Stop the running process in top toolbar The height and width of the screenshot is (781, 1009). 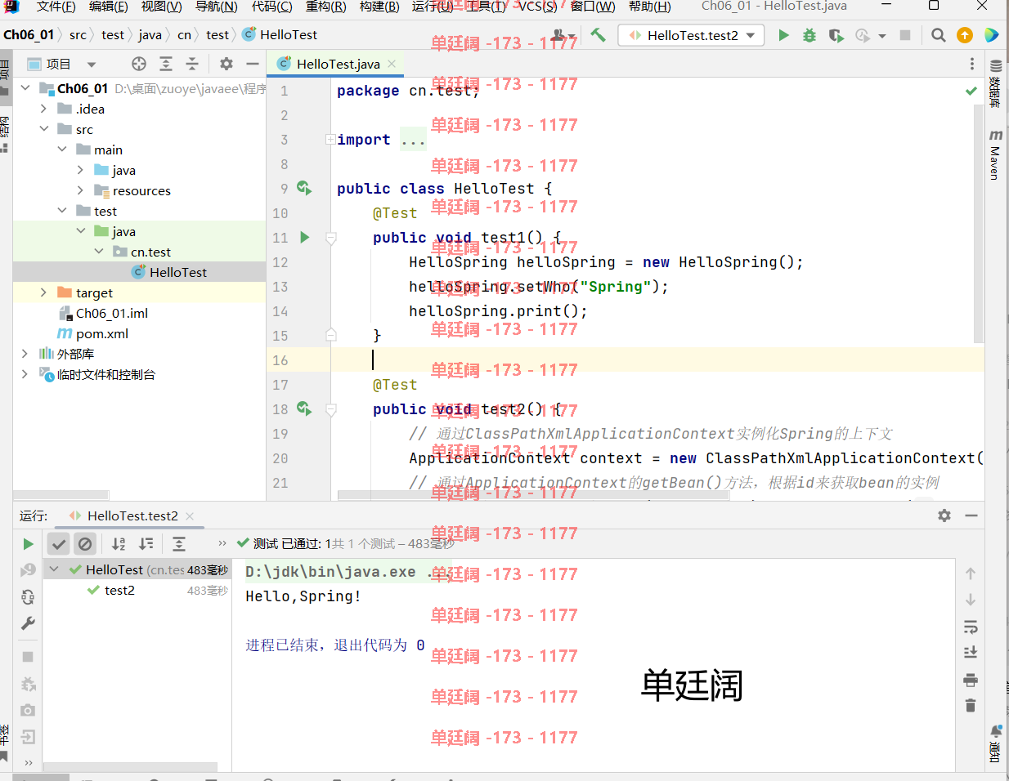pyautogui.click(x=905, y=35)
